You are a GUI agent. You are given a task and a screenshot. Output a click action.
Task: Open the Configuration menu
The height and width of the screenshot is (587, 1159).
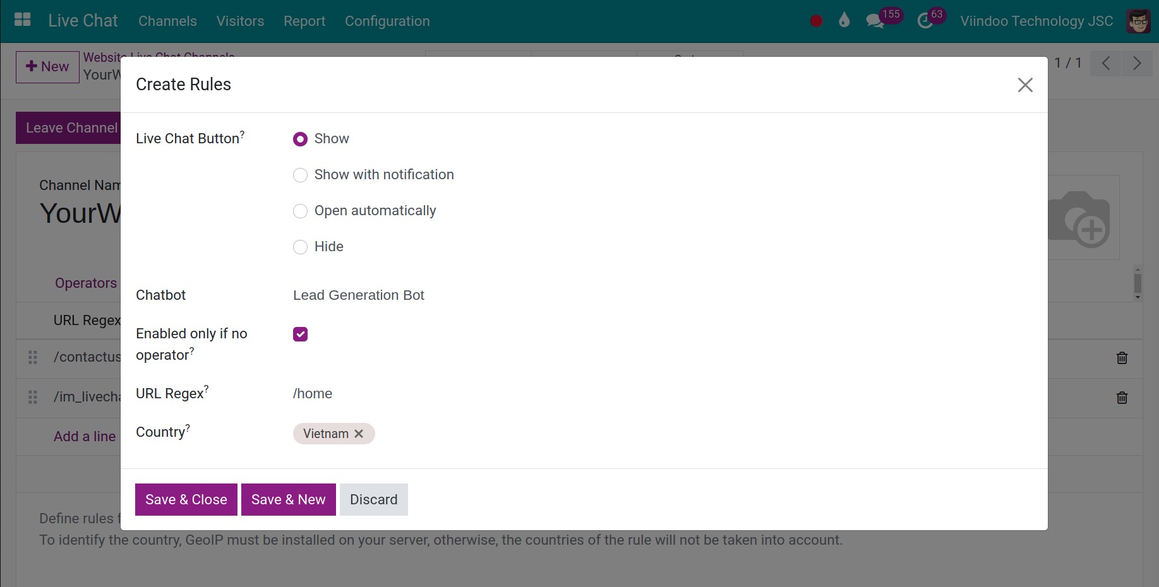(x=387, y=21)
